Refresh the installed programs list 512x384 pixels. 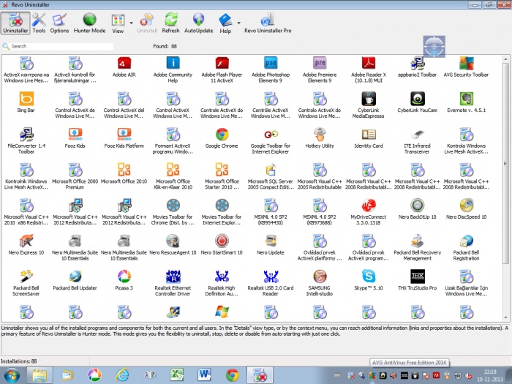(170, 23)
